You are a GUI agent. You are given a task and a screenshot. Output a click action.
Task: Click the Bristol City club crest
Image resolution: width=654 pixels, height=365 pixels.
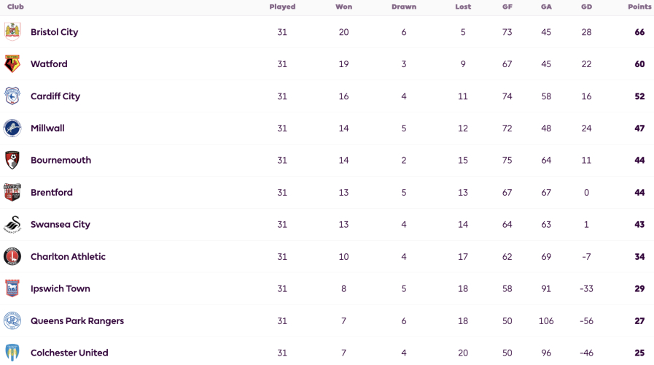(12, 31)
